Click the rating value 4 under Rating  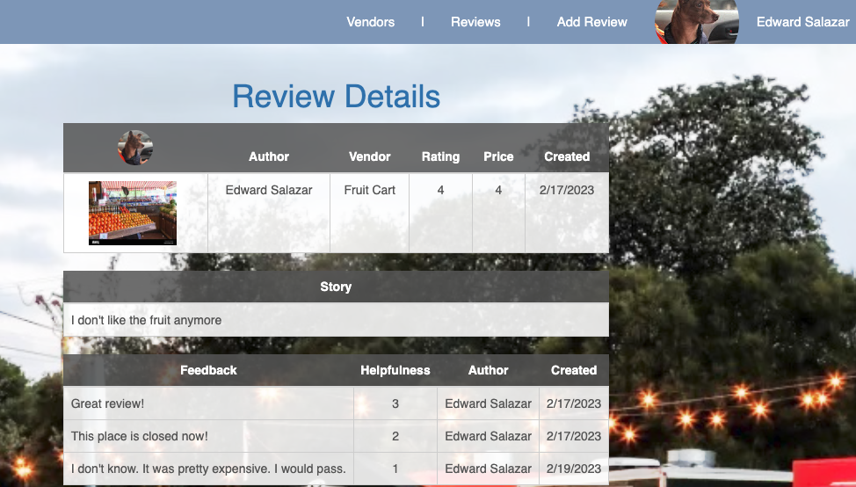click(x=440, y=190)
